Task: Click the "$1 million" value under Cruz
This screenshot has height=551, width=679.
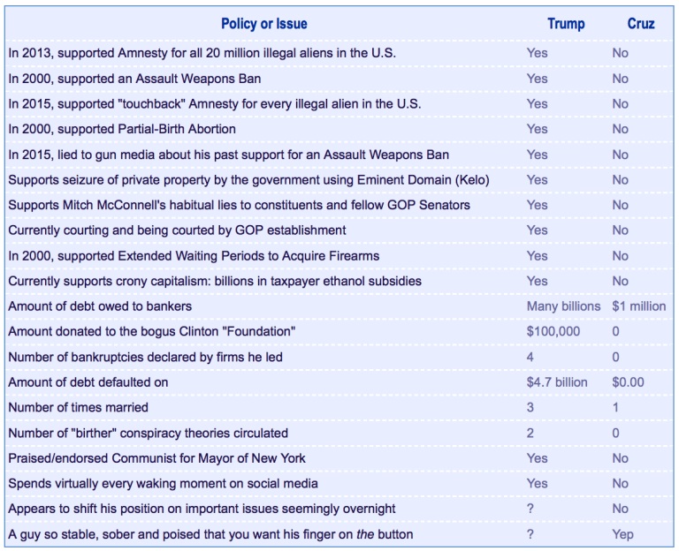Action: pos(638,306)
